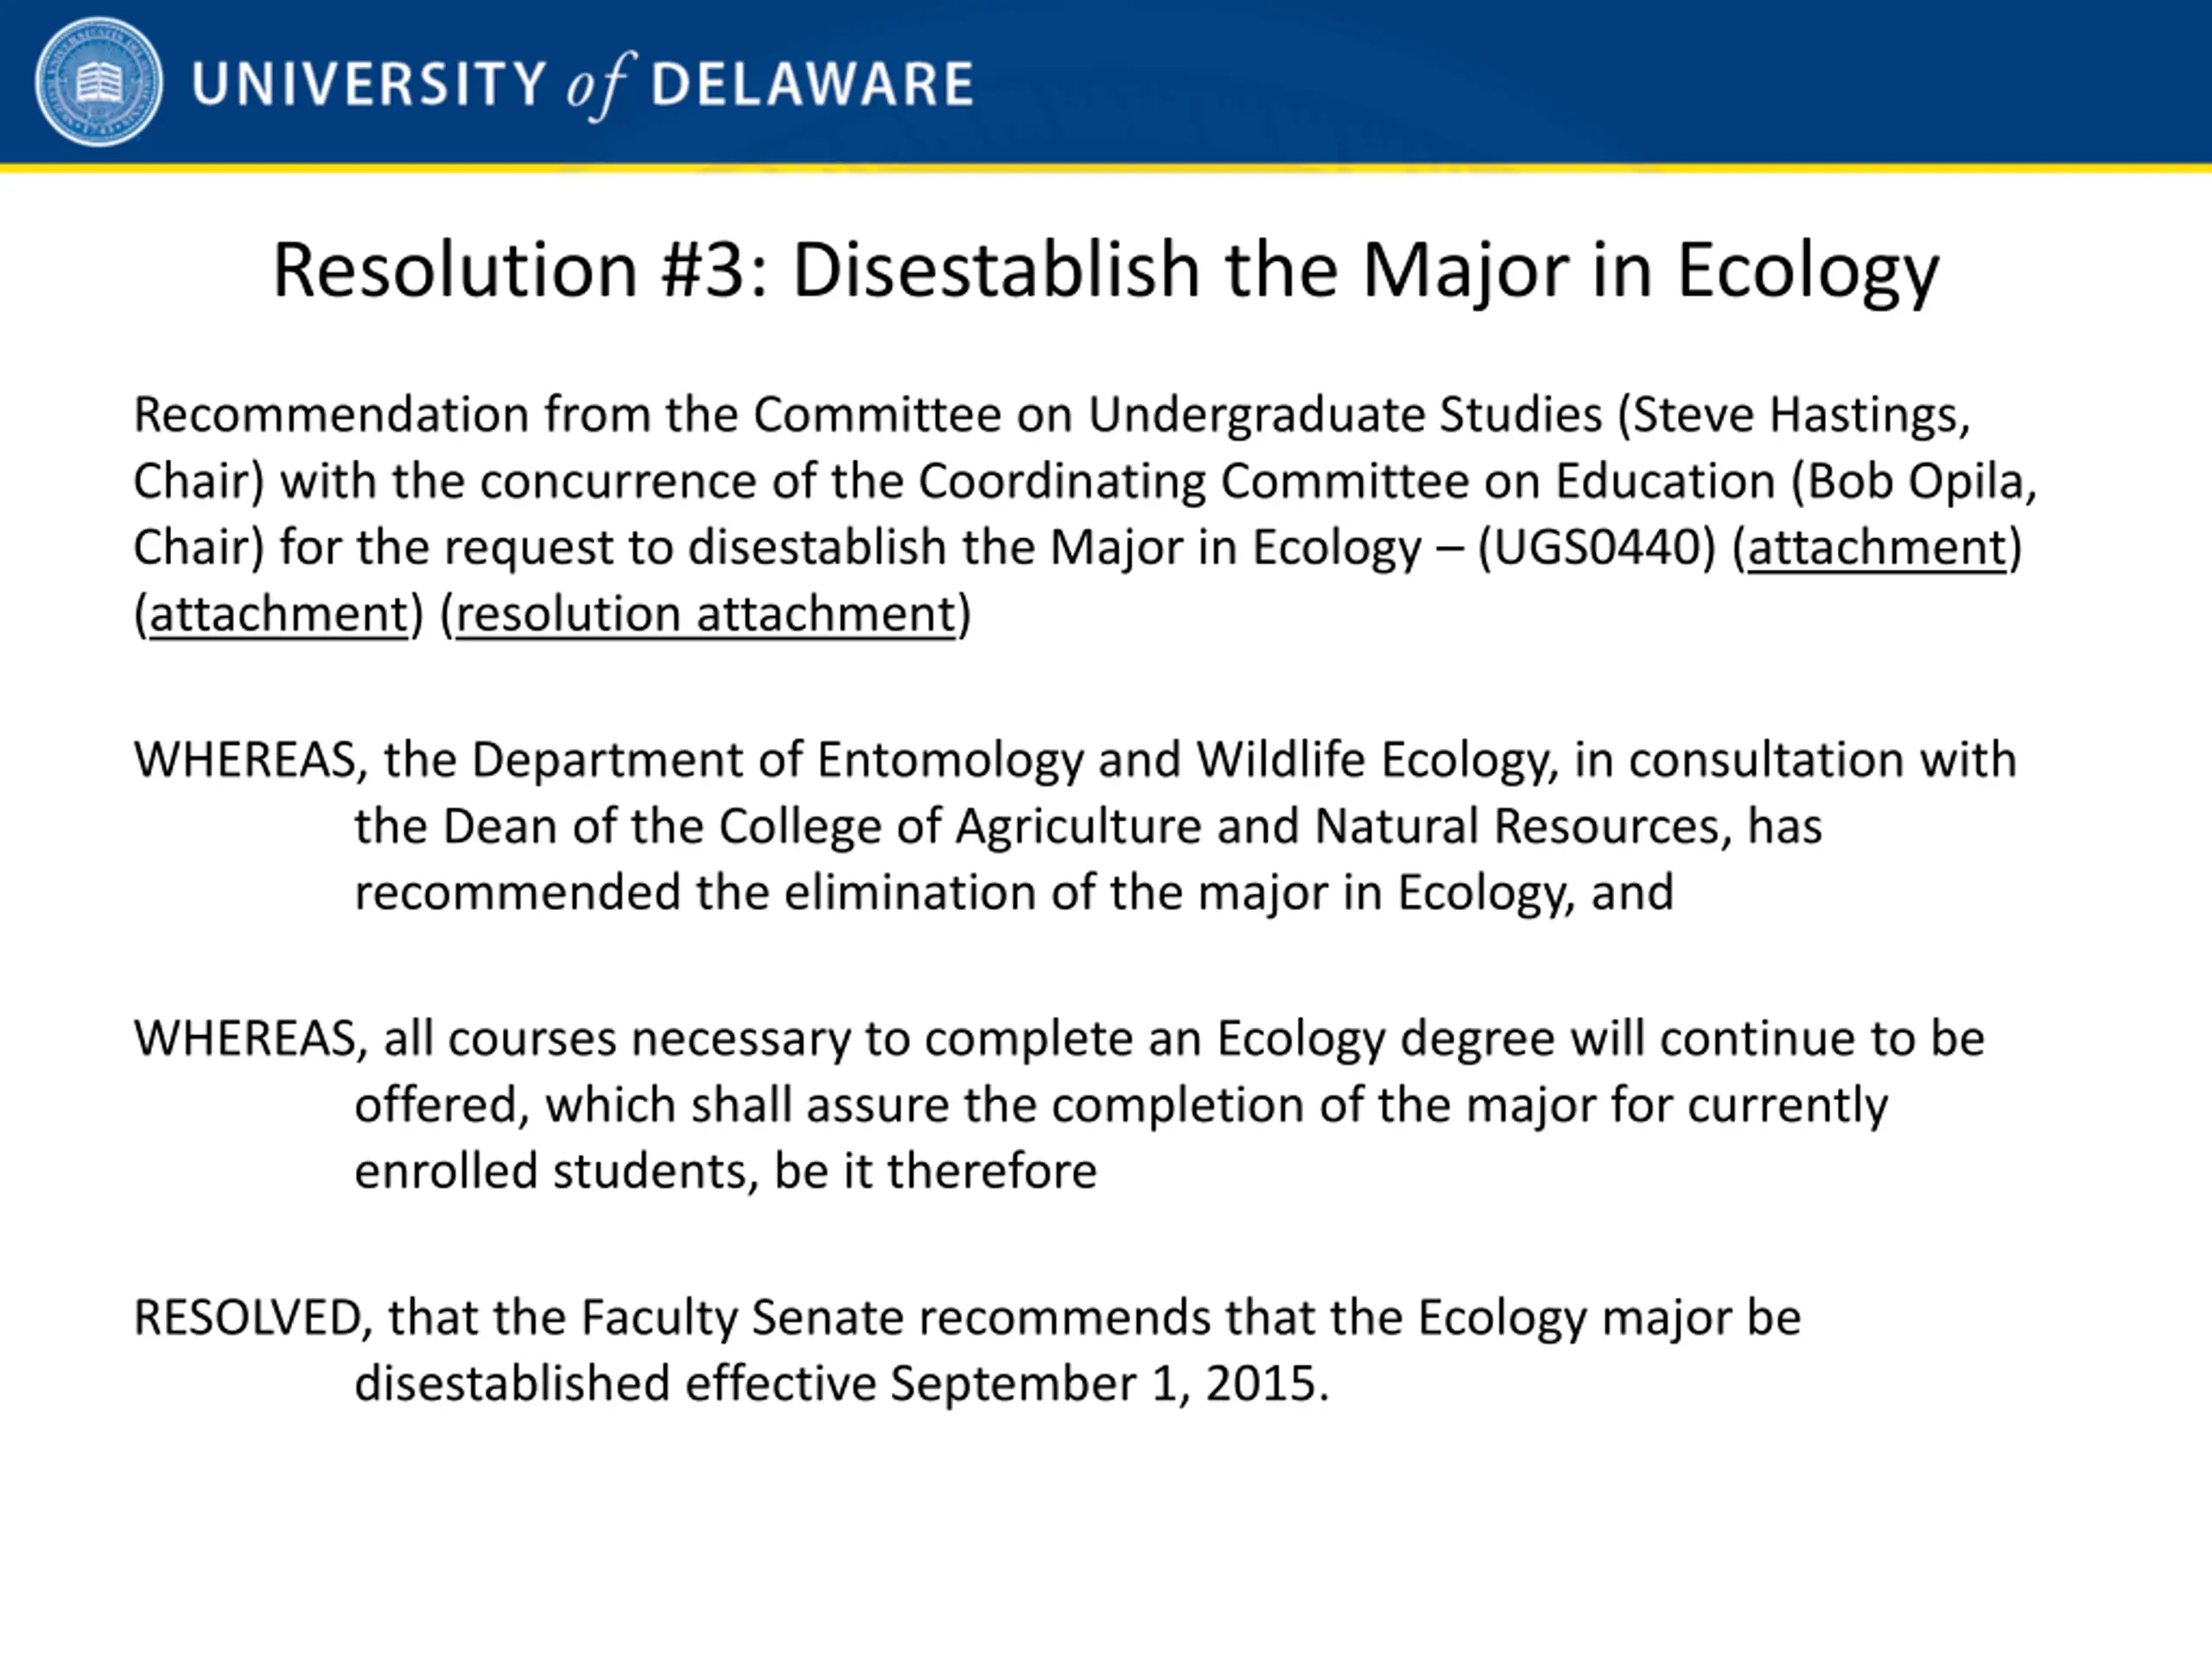Click the phrase enrolled students, be it therefore
2212x1659 pixels.
coord(725,1171)
